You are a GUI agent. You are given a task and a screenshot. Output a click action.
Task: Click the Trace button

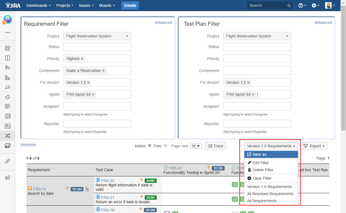pos(216,146)
